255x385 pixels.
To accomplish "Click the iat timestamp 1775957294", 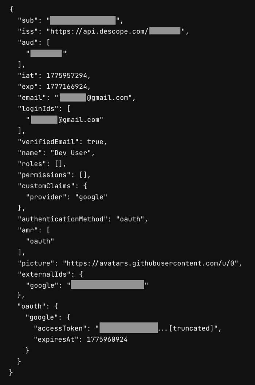I will (x=66, y=76).
